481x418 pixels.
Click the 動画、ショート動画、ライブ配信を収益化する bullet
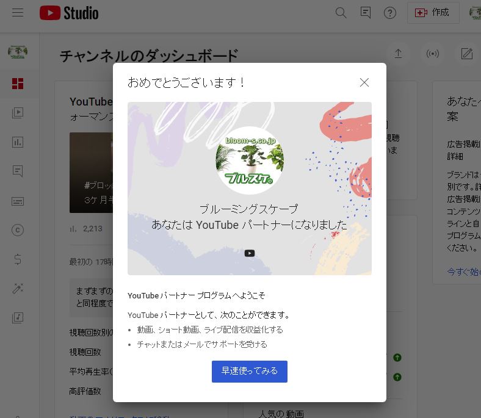point(210,330)
